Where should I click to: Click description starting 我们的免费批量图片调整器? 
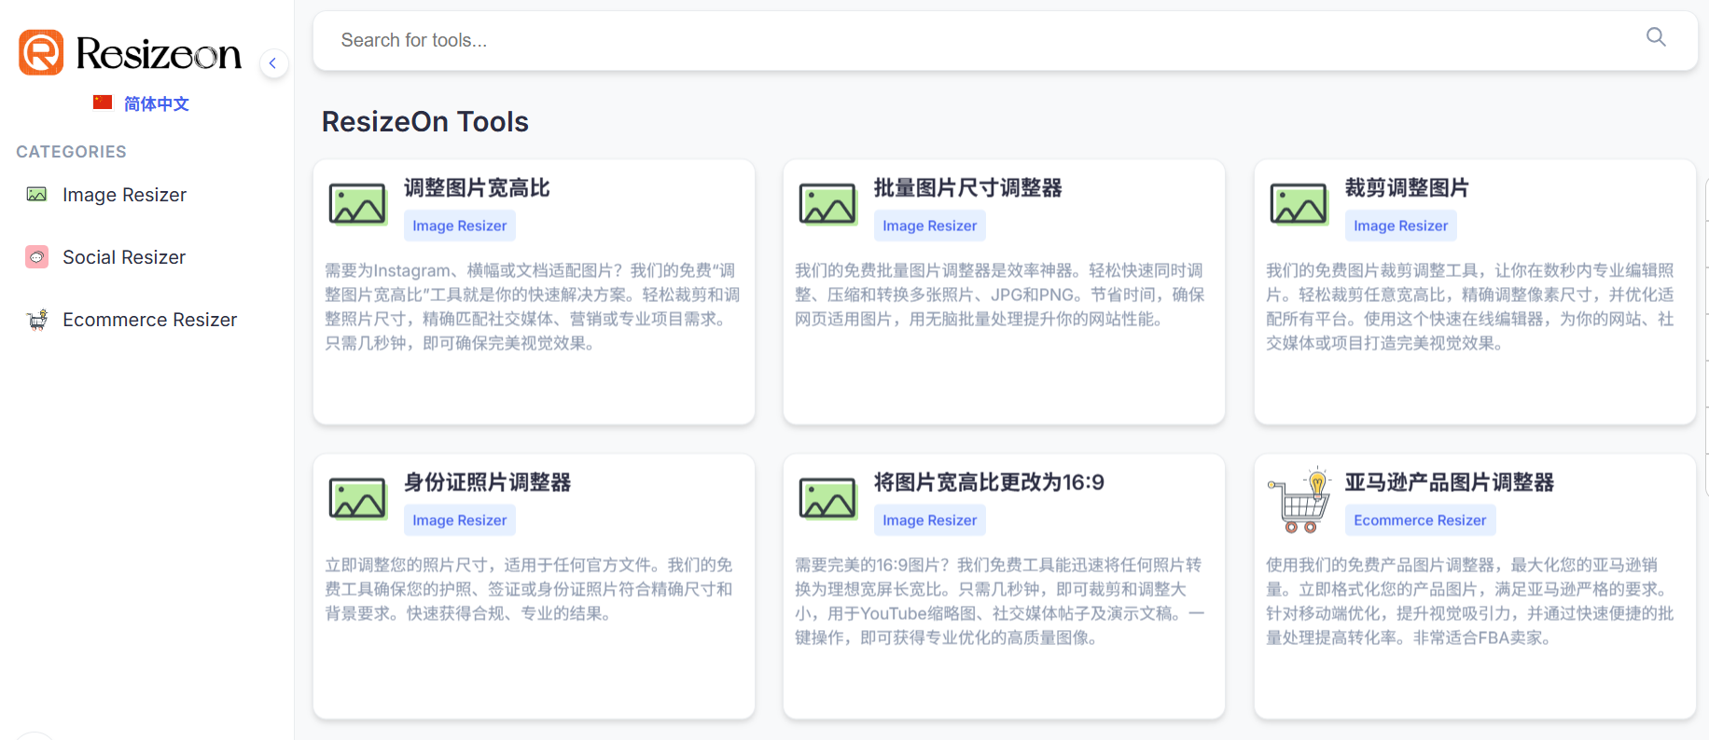1000,295
